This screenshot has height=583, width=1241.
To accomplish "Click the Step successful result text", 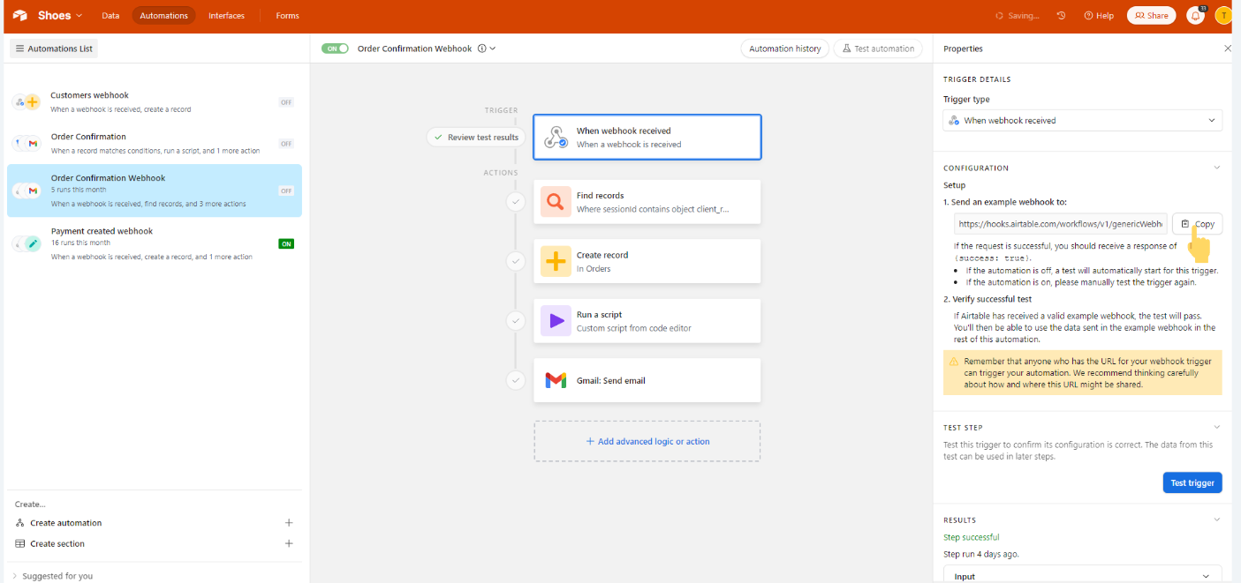I will pyautogui.click(x=972, y=537).
